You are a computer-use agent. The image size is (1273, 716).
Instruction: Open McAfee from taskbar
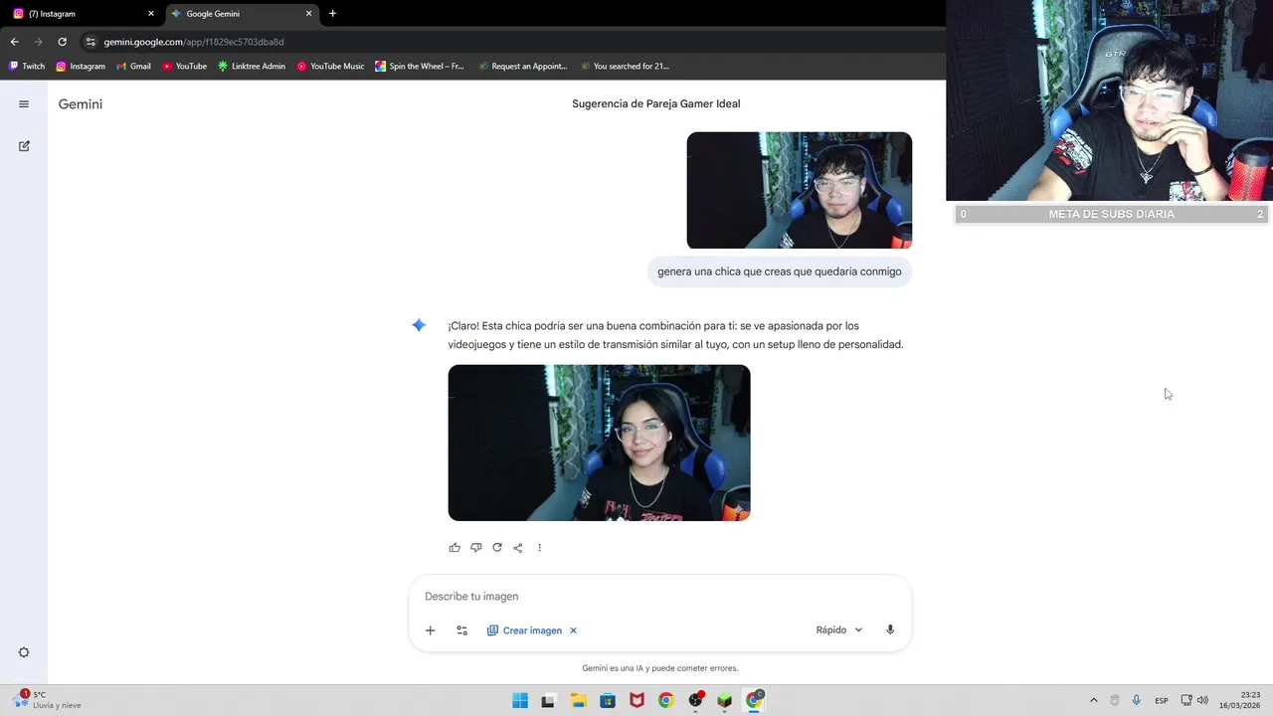click(x=636, y=700)
